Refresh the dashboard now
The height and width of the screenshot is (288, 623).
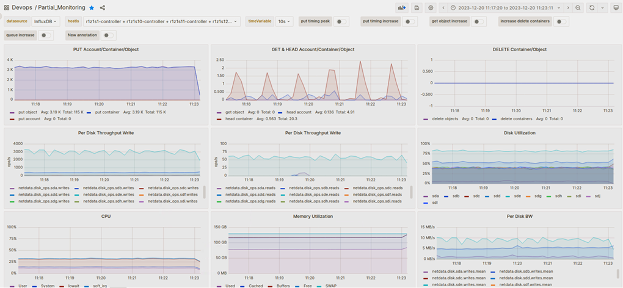591,7
